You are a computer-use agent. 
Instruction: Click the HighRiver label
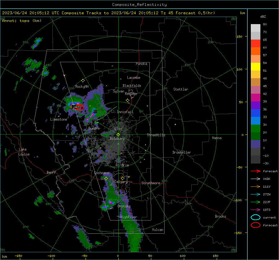[x=128, y=217]
